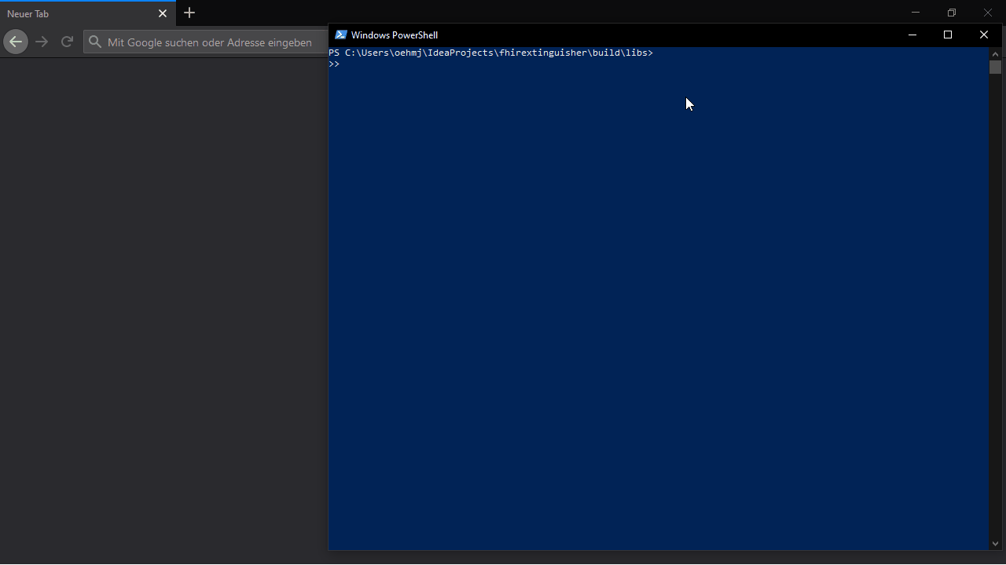Screen dimensions: 1006x565
Task: Click the magnifier icon in address bar
Action: [x=95, y=42]
